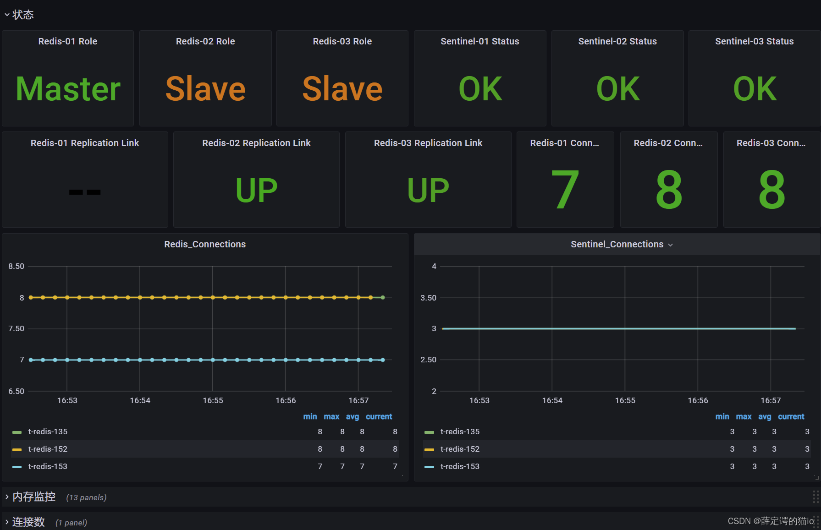Click green swatch of t-redis-135 in Sentinel_Connections legend
The image size is (821, 530).
[429, 432]
